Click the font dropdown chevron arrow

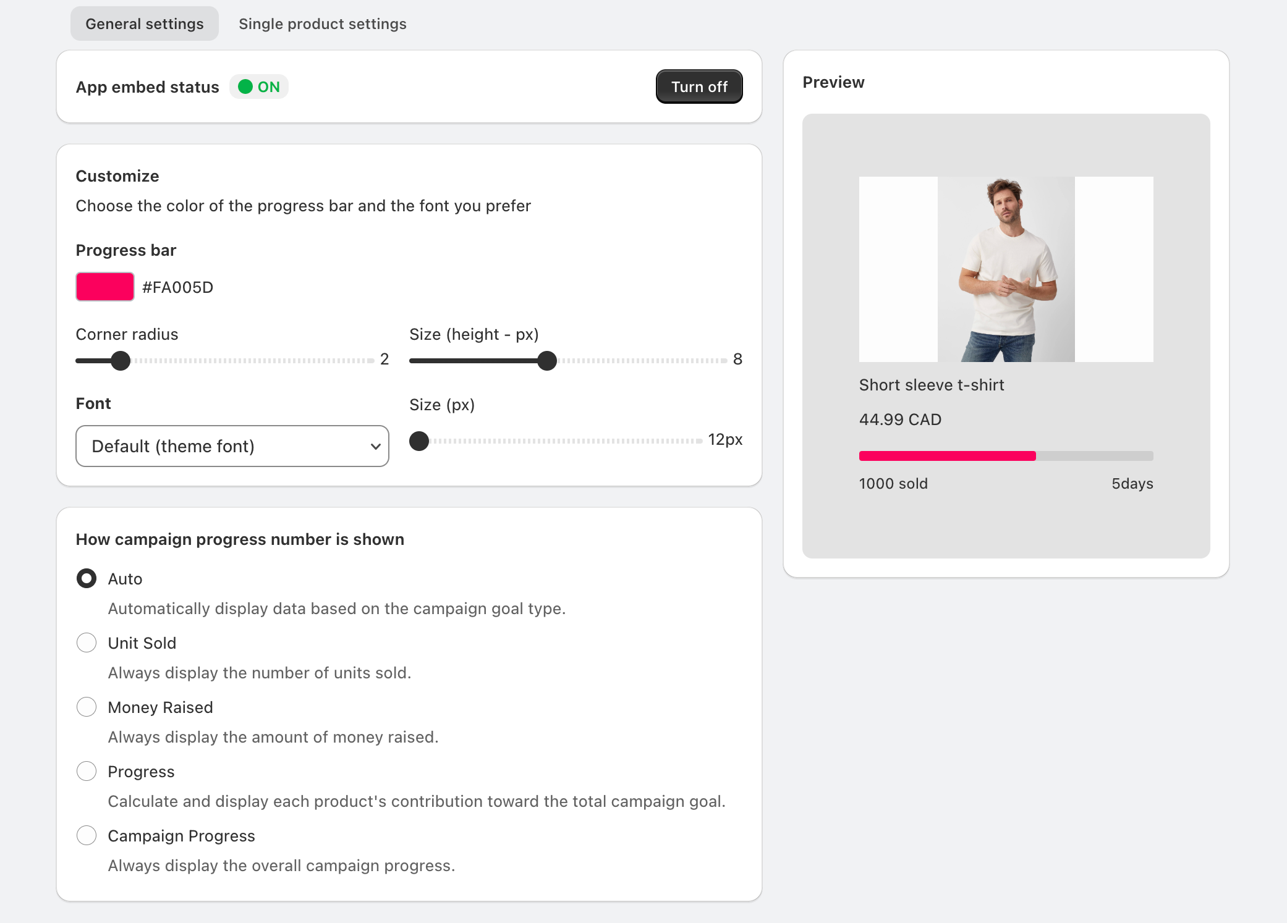click(x=375, y=447)
